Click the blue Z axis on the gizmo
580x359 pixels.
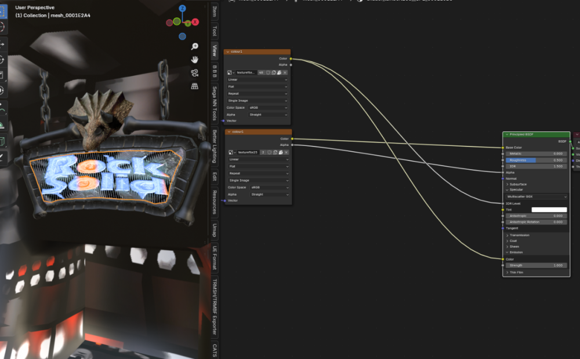(182, 8)
